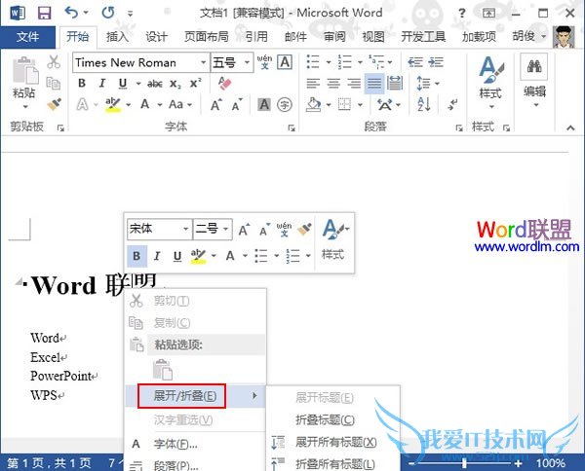This screenshot has height=471, width=585.
Task: Copy selection using the ribbon copy icon
Action: coord(54,83)
